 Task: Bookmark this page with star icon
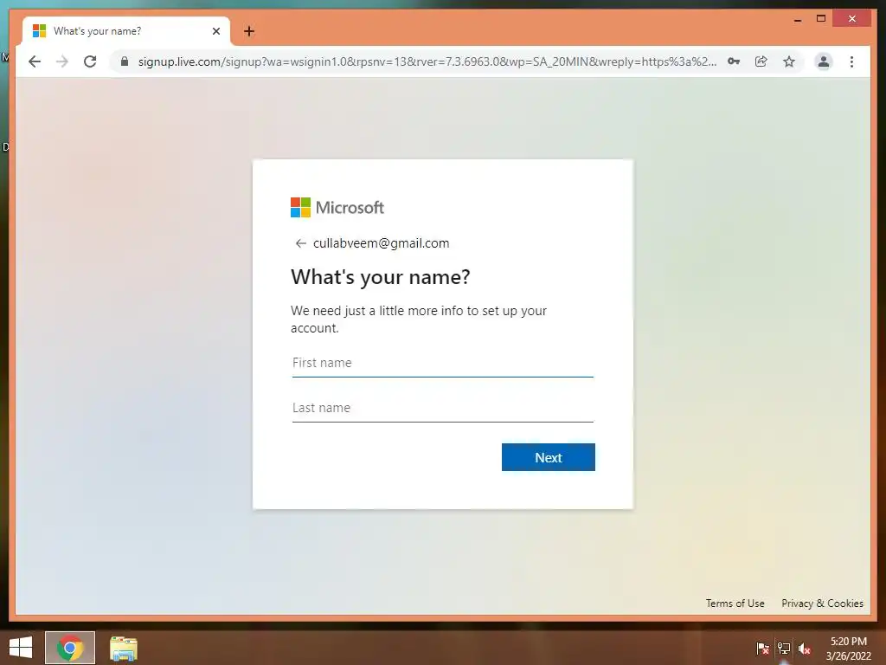click(x=789, y=61)
